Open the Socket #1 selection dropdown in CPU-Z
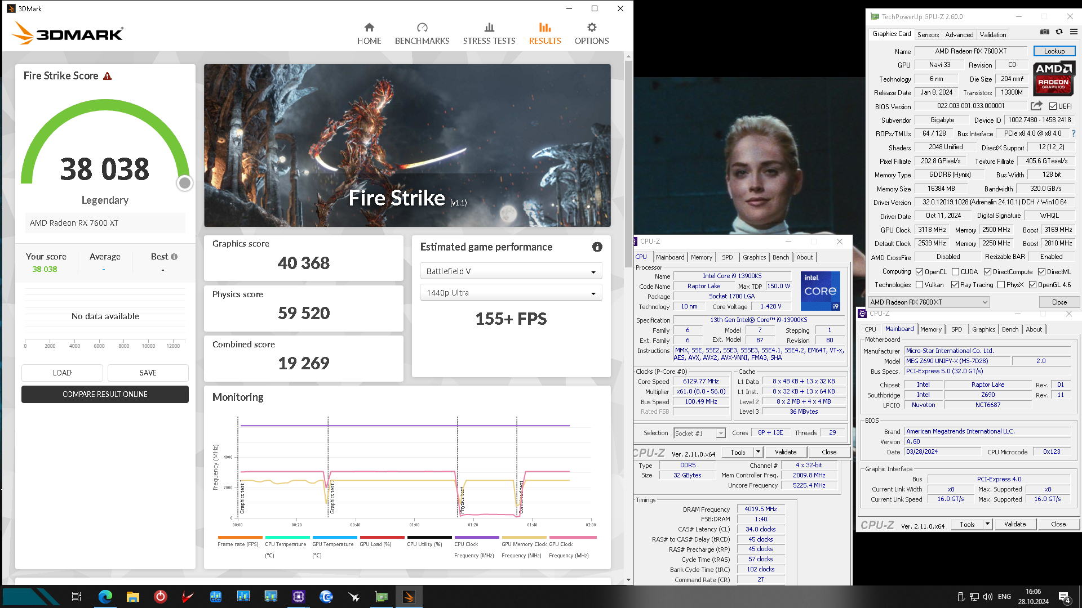 [x=699, y=433]
